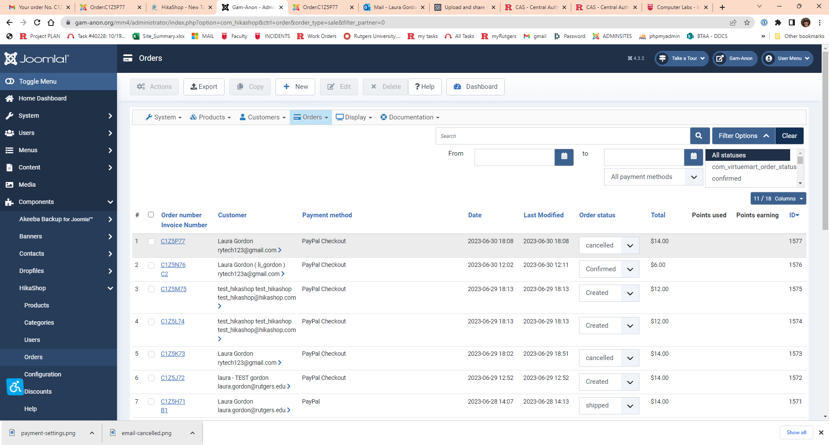This screenshot has width=829, height=445.
Task: Open the From date calendar picker
Action: click(564, 157)
